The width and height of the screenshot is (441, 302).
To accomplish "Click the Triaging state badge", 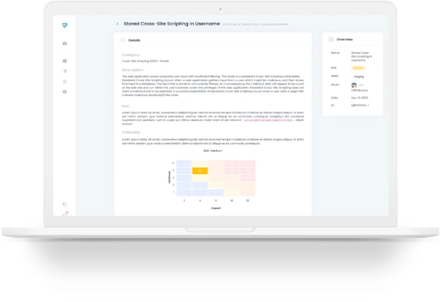I will point(358,76).
